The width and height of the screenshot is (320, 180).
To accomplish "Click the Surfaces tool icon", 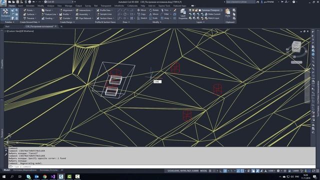I will (x=24, y=14).
